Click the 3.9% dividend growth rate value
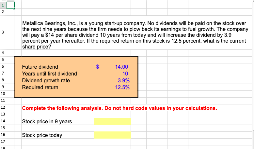This screenshot has height=149, width=254. pyautogui.click(x=124, y=80)
